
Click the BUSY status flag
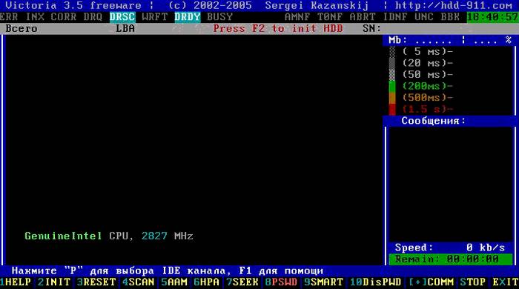pos(219,17)
